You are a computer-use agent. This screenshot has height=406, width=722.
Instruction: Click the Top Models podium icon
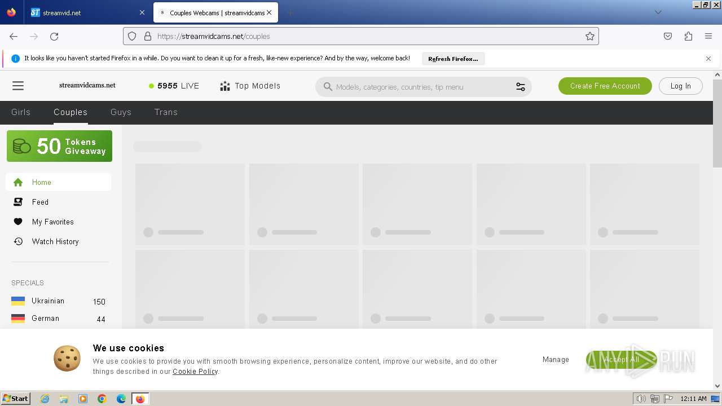(225, 86)
